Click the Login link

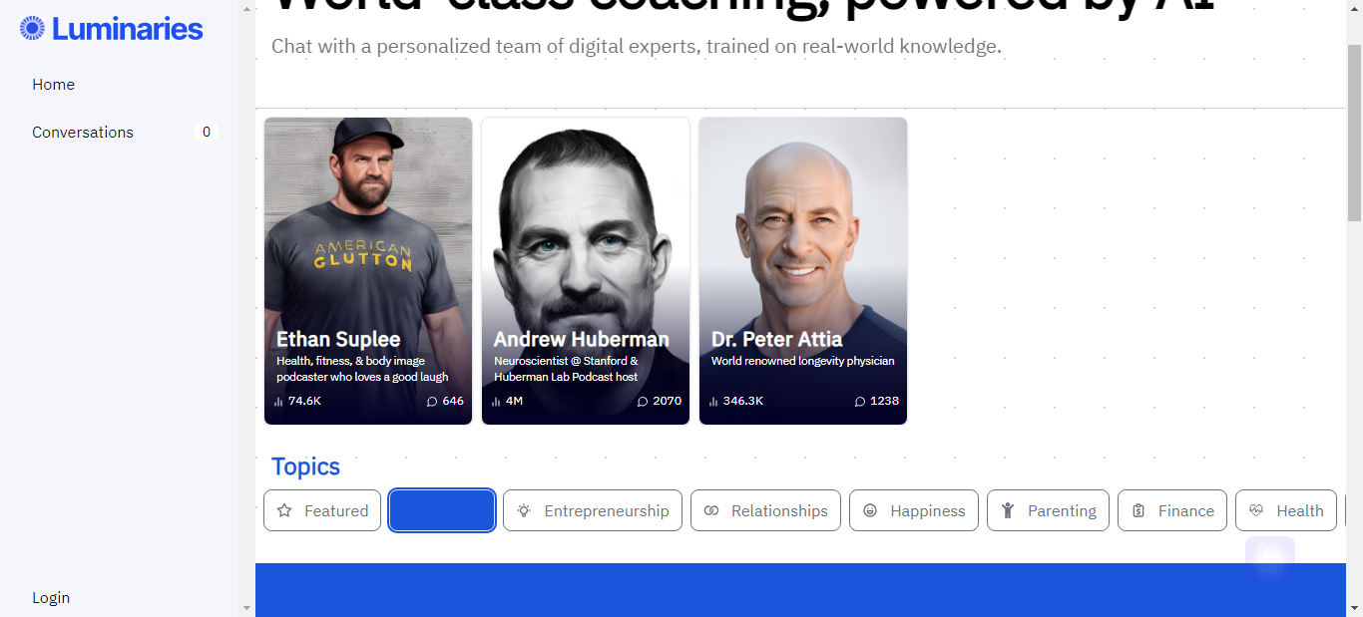51,598
